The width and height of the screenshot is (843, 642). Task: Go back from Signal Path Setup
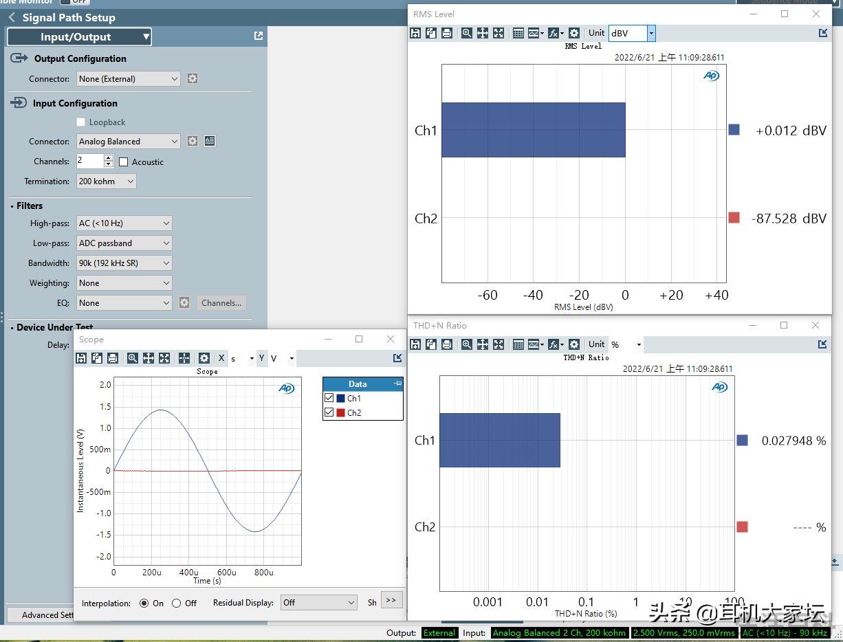coord(12,18)
